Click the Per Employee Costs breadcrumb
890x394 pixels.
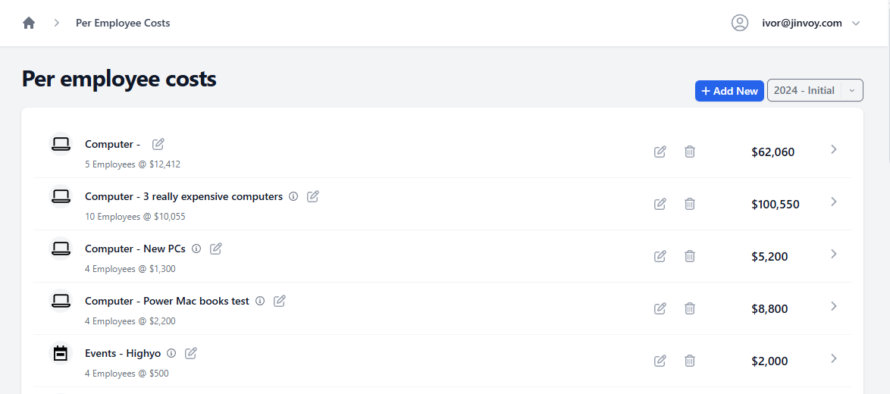(123, 23)
